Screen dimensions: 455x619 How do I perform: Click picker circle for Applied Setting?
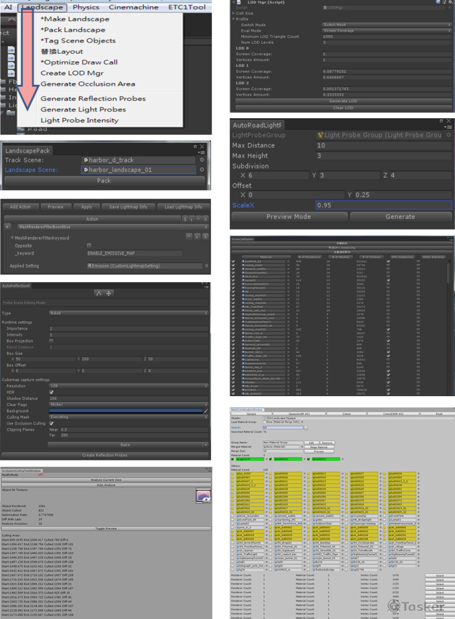pos(207,266)
